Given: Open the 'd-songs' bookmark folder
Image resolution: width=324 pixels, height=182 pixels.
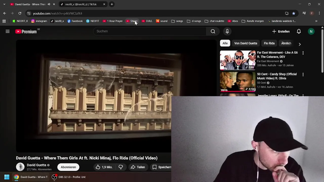Looking at the screenshot, I should [194, 21].
